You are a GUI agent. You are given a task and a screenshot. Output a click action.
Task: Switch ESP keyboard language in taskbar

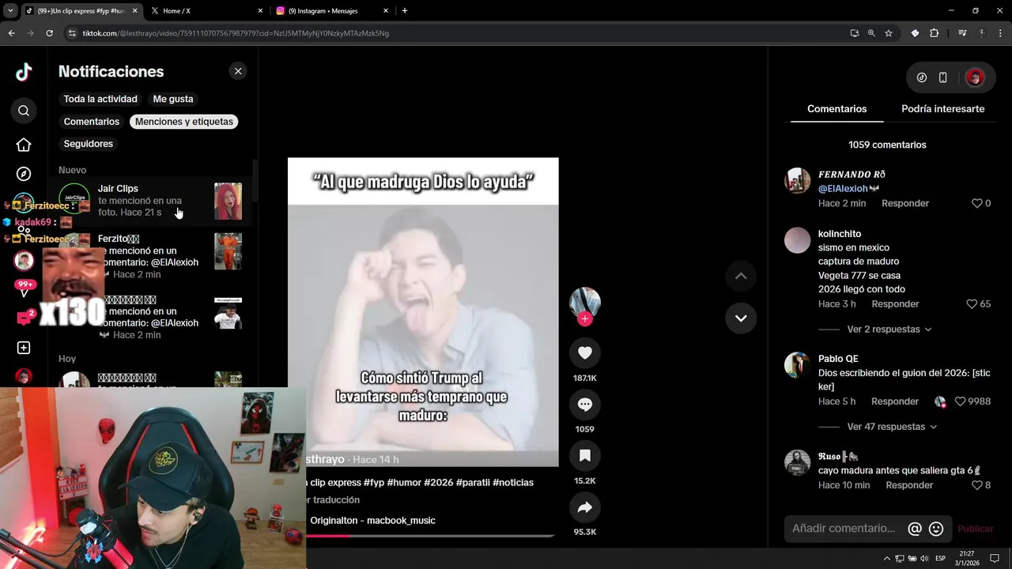pyautogui.click(x=940, y=559)
